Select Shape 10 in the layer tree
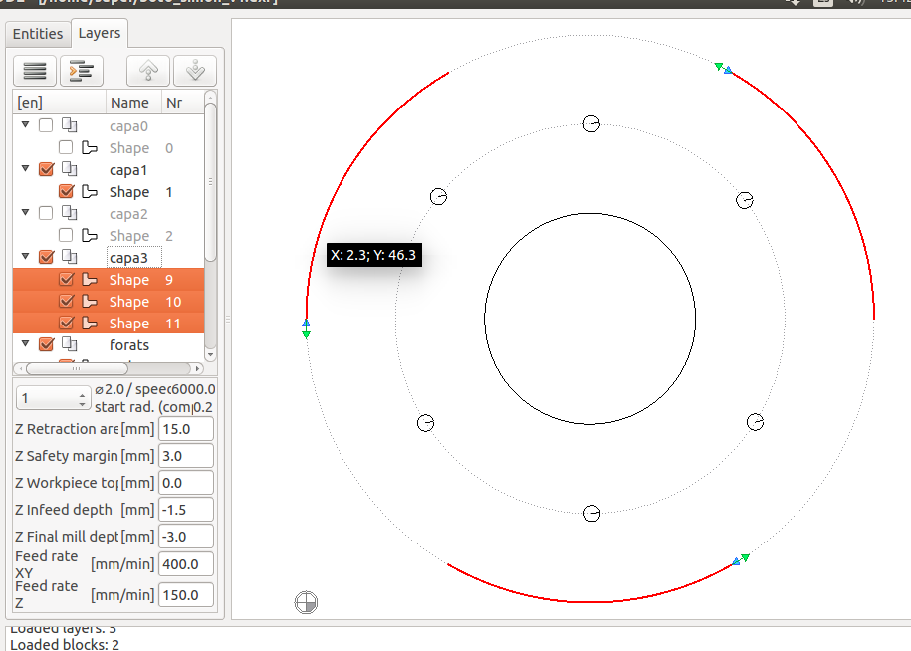This screenshot has width=911, height=651. click(129, 302)
